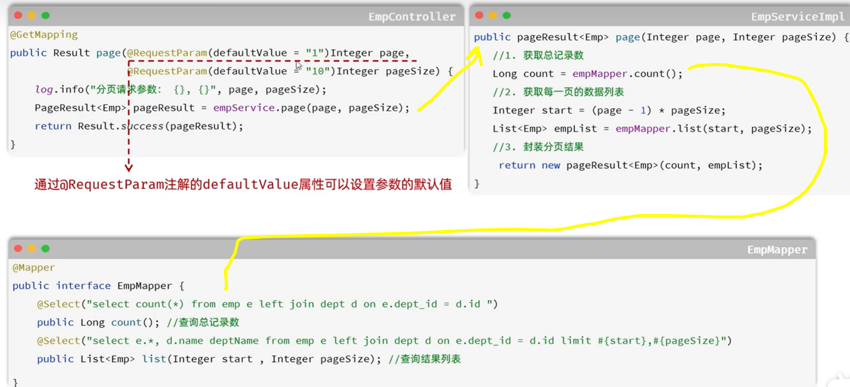The image size is (850, 387).
Task: Click the EmpMapper window title text
Action: 777,250
